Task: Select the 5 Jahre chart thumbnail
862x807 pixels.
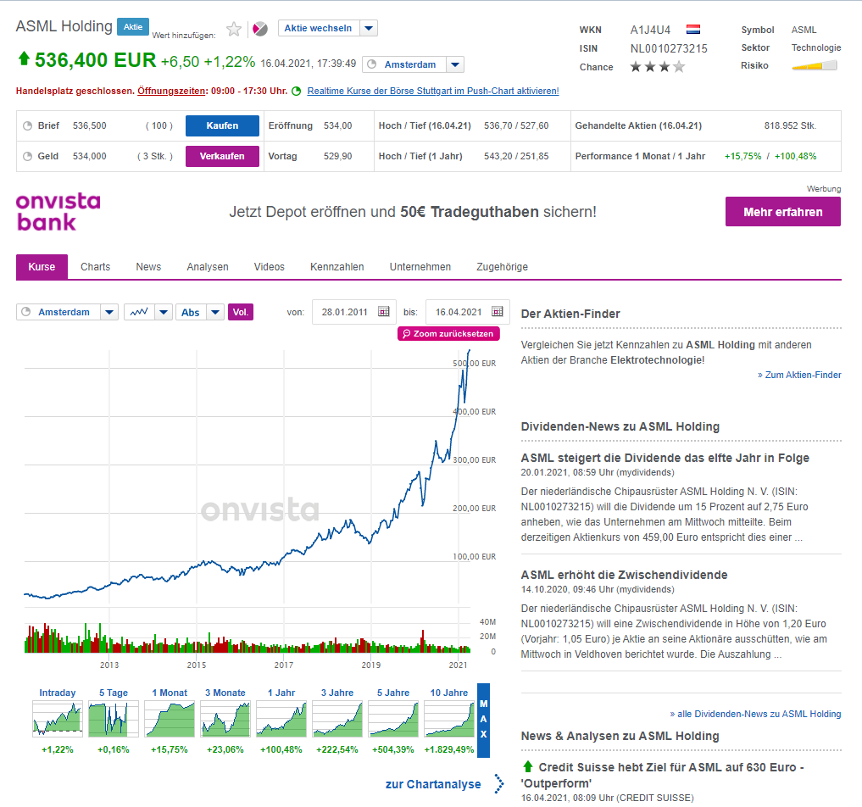Action: tap(393, 720)
